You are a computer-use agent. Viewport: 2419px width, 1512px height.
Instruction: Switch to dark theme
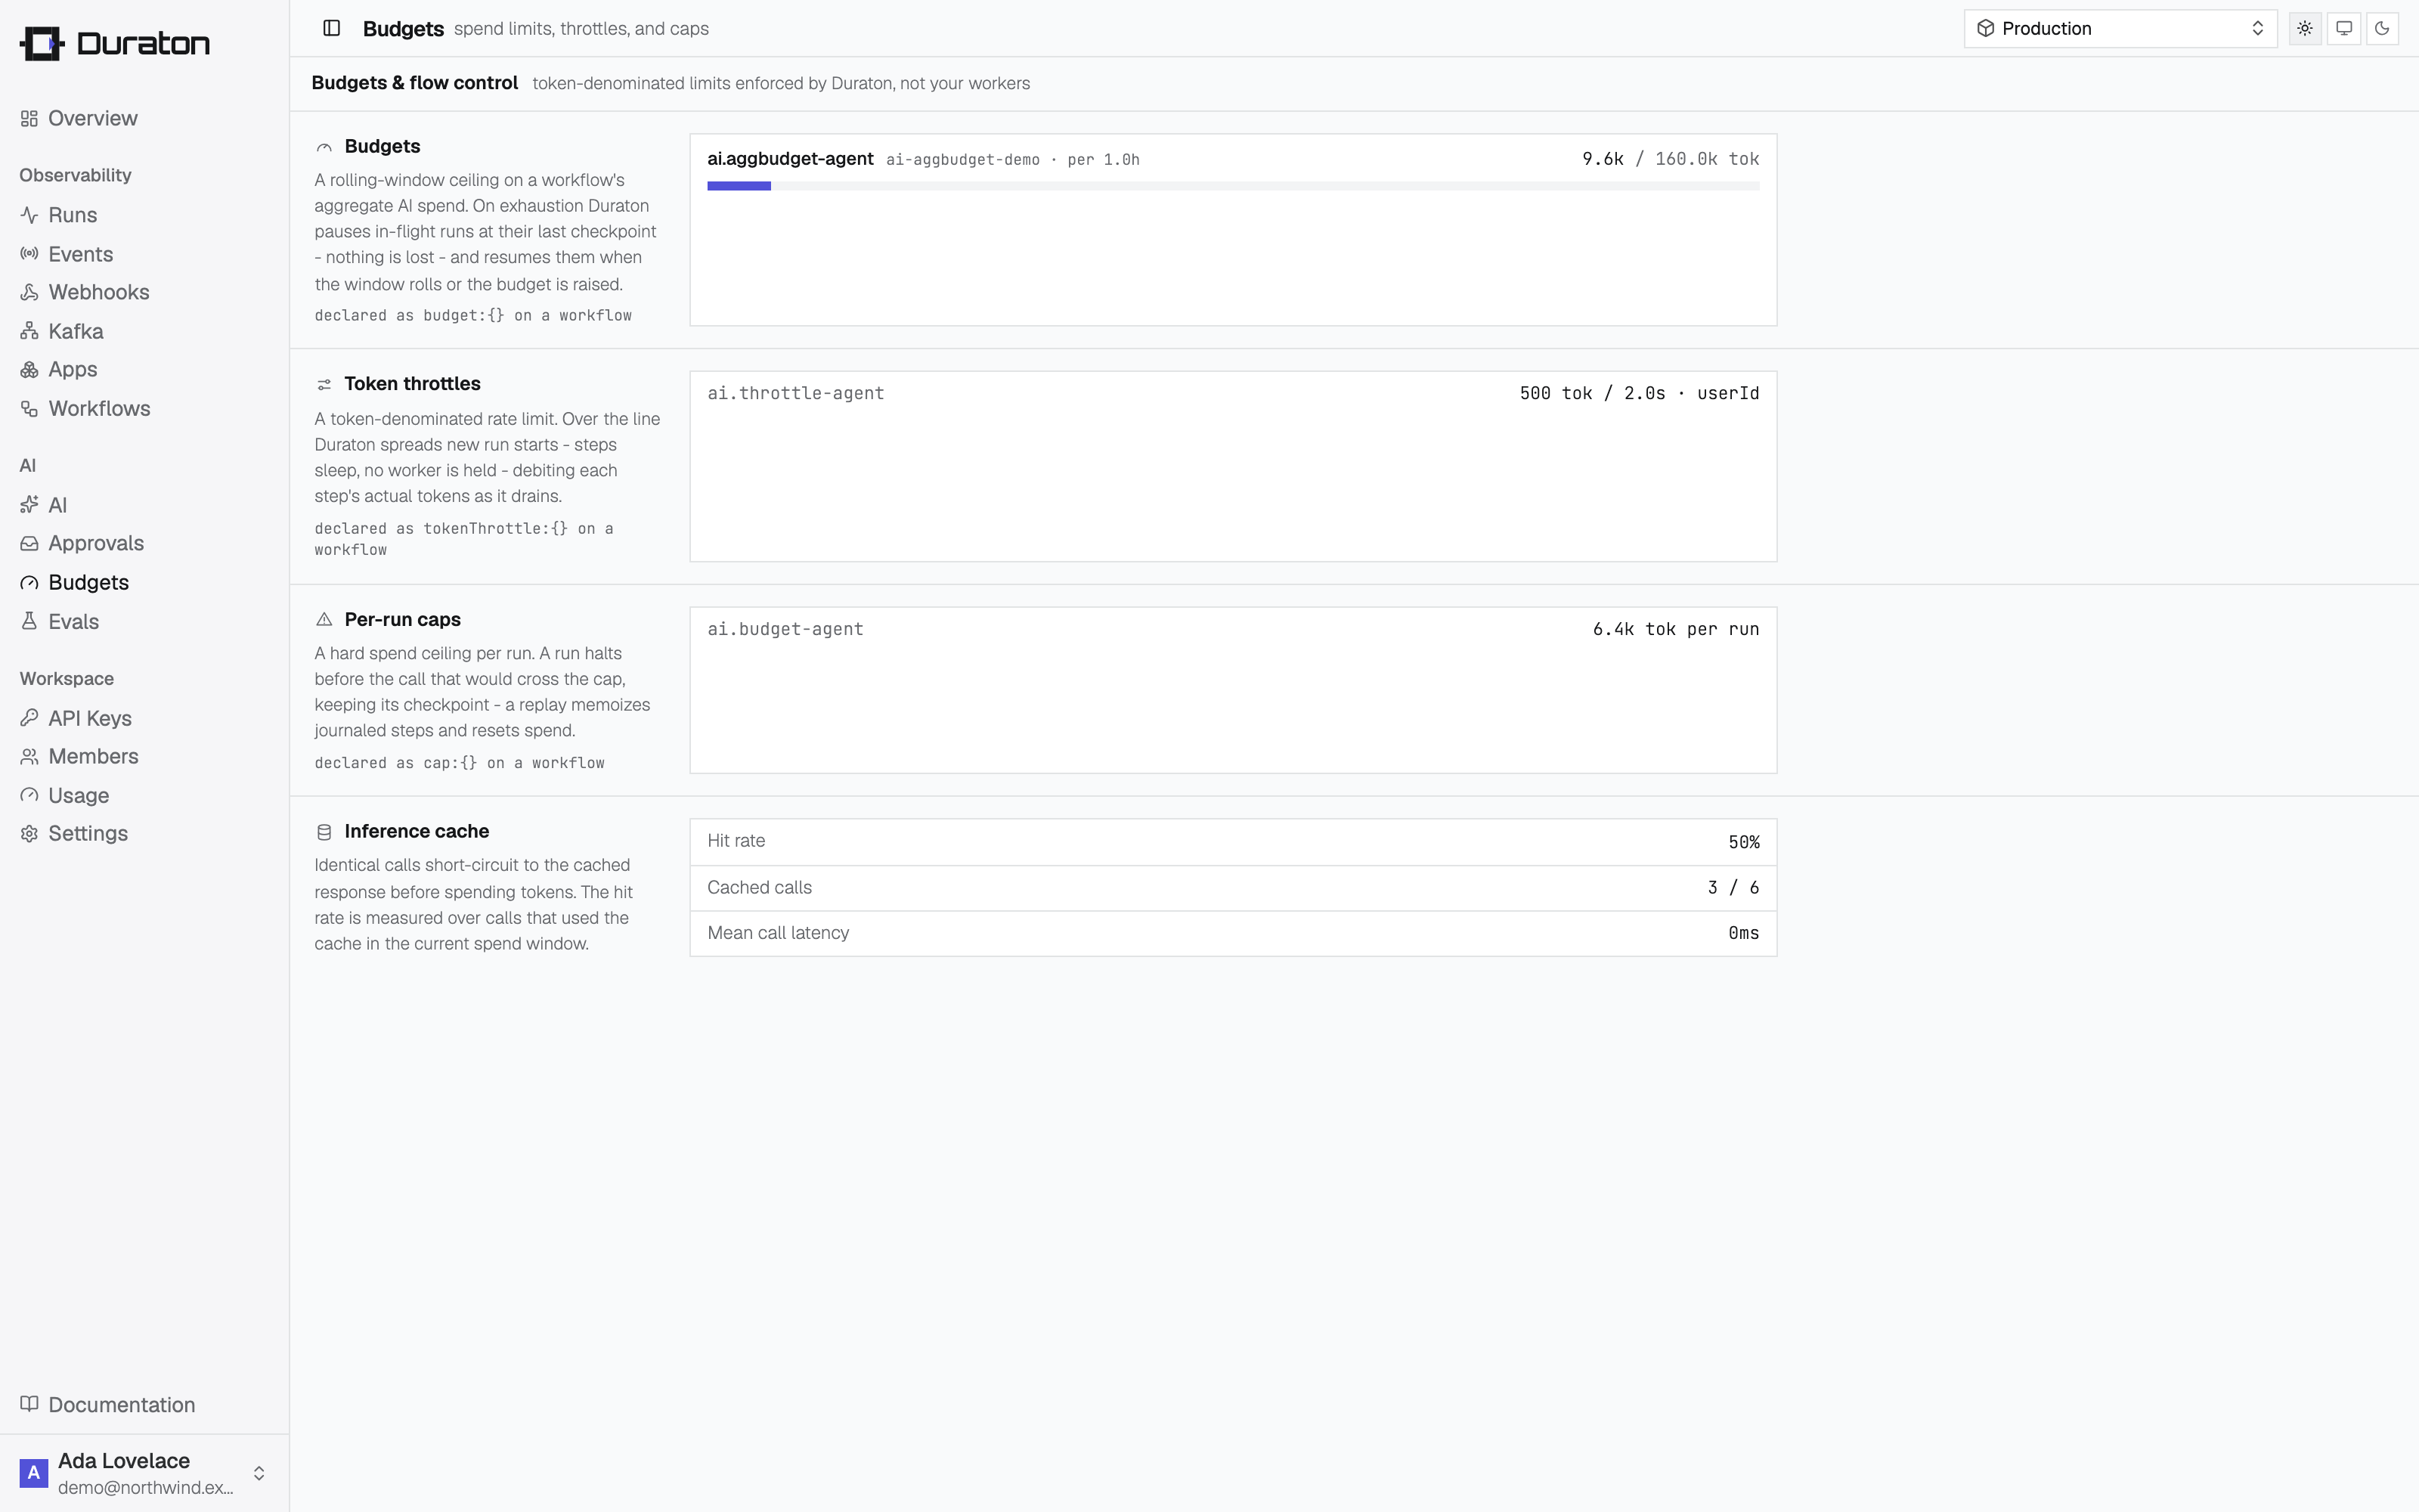pyautogui.click(x=2383, y=28)
